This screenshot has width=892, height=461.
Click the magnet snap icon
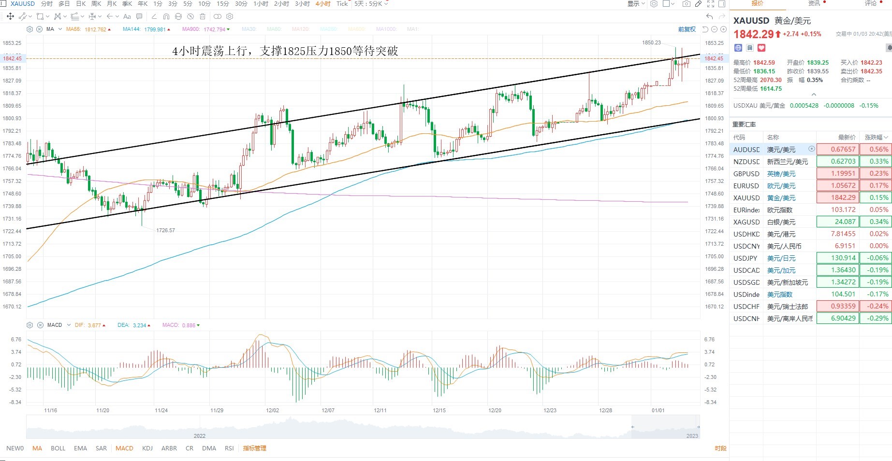pos(166,16)
